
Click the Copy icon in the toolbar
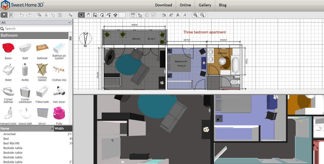click(x=53, y=15)
